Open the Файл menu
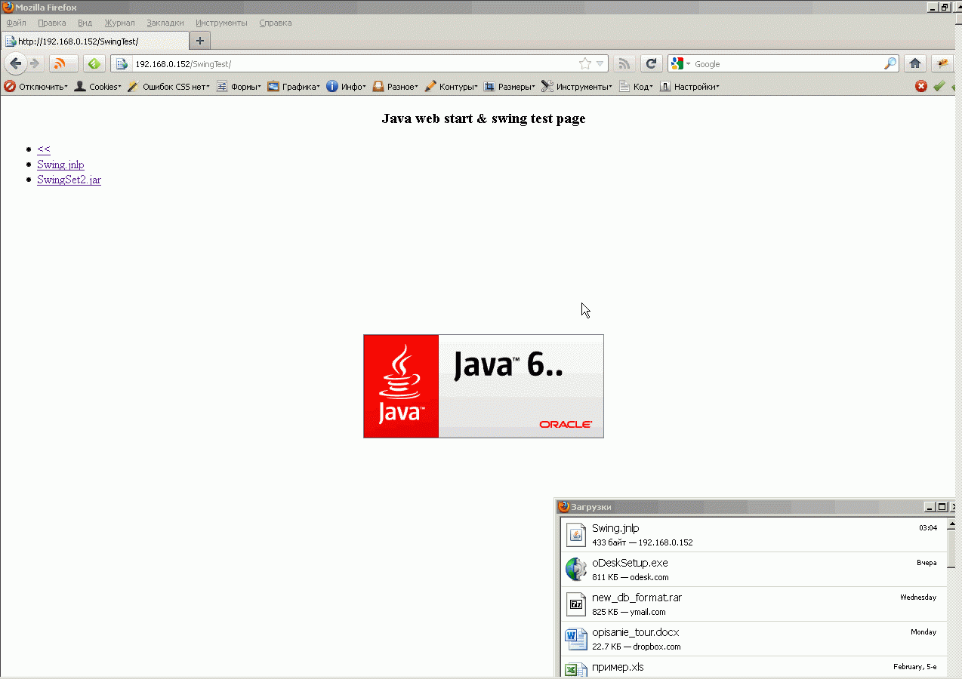 click(16, 23)
